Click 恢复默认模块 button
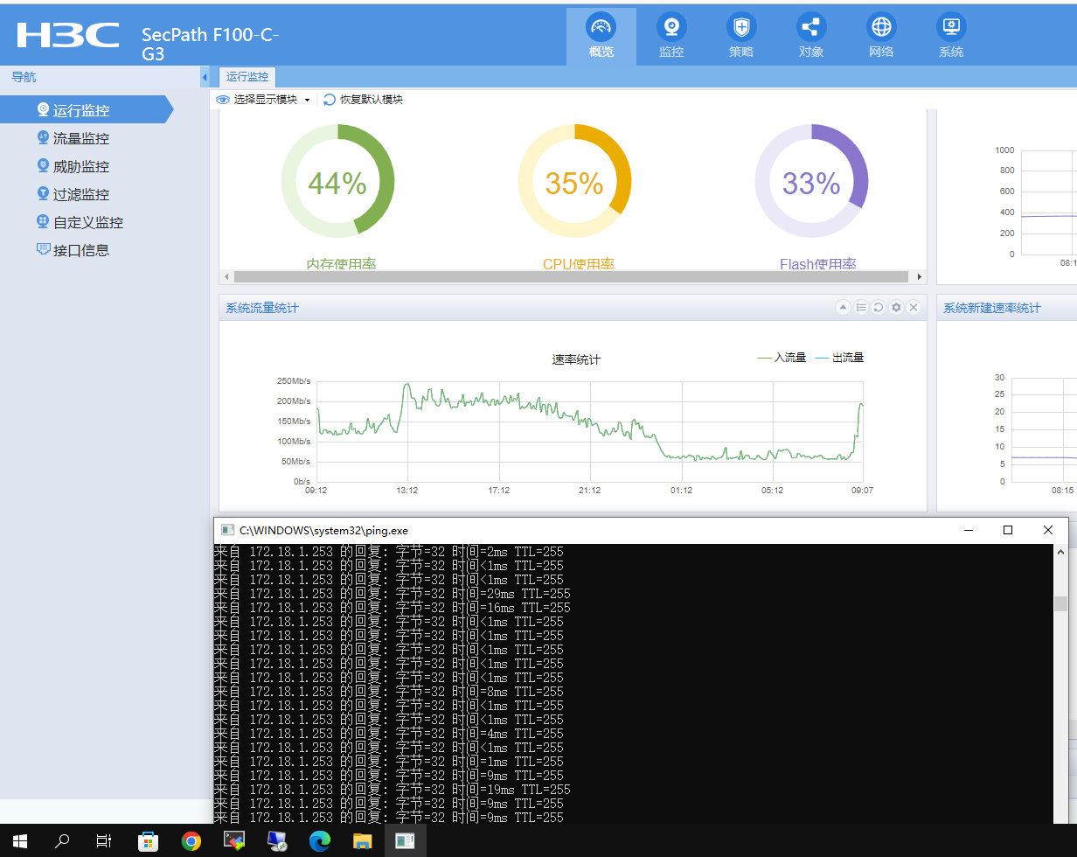Image resolution: width=1077 pixels, height=857 pixels. tap(363, 100)
